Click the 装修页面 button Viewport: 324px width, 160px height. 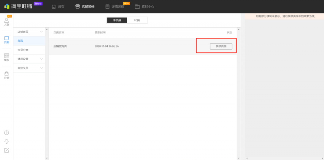point(221,46)
